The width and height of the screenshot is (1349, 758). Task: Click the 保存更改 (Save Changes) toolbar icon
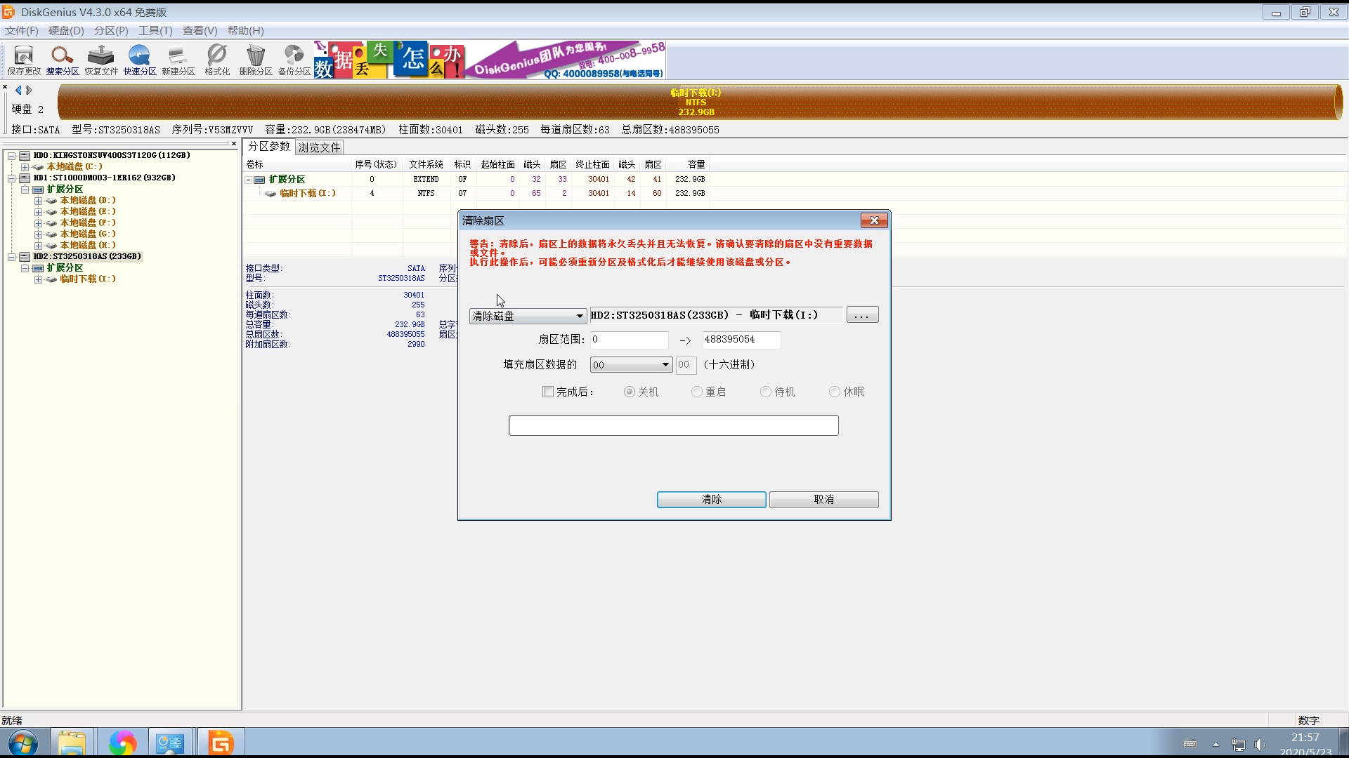24,60
